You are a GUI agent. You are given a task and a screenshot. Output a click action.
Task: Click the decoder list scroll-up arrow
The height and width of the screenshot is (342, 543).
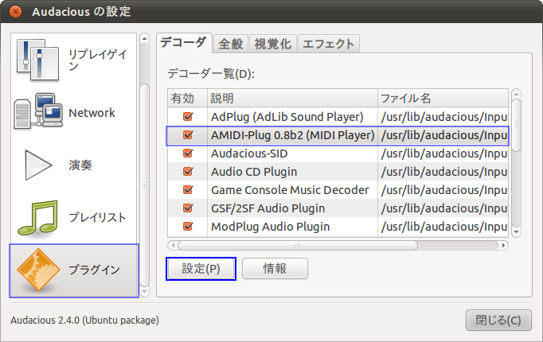point(517,94)
